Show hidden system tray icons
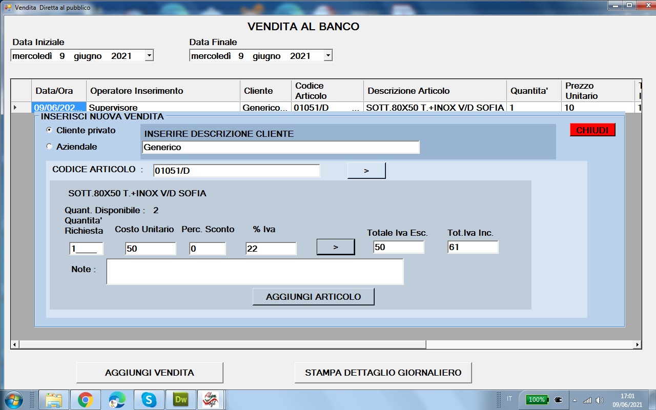This screenshot has height=410, width=656. click(x=575, y=400)
